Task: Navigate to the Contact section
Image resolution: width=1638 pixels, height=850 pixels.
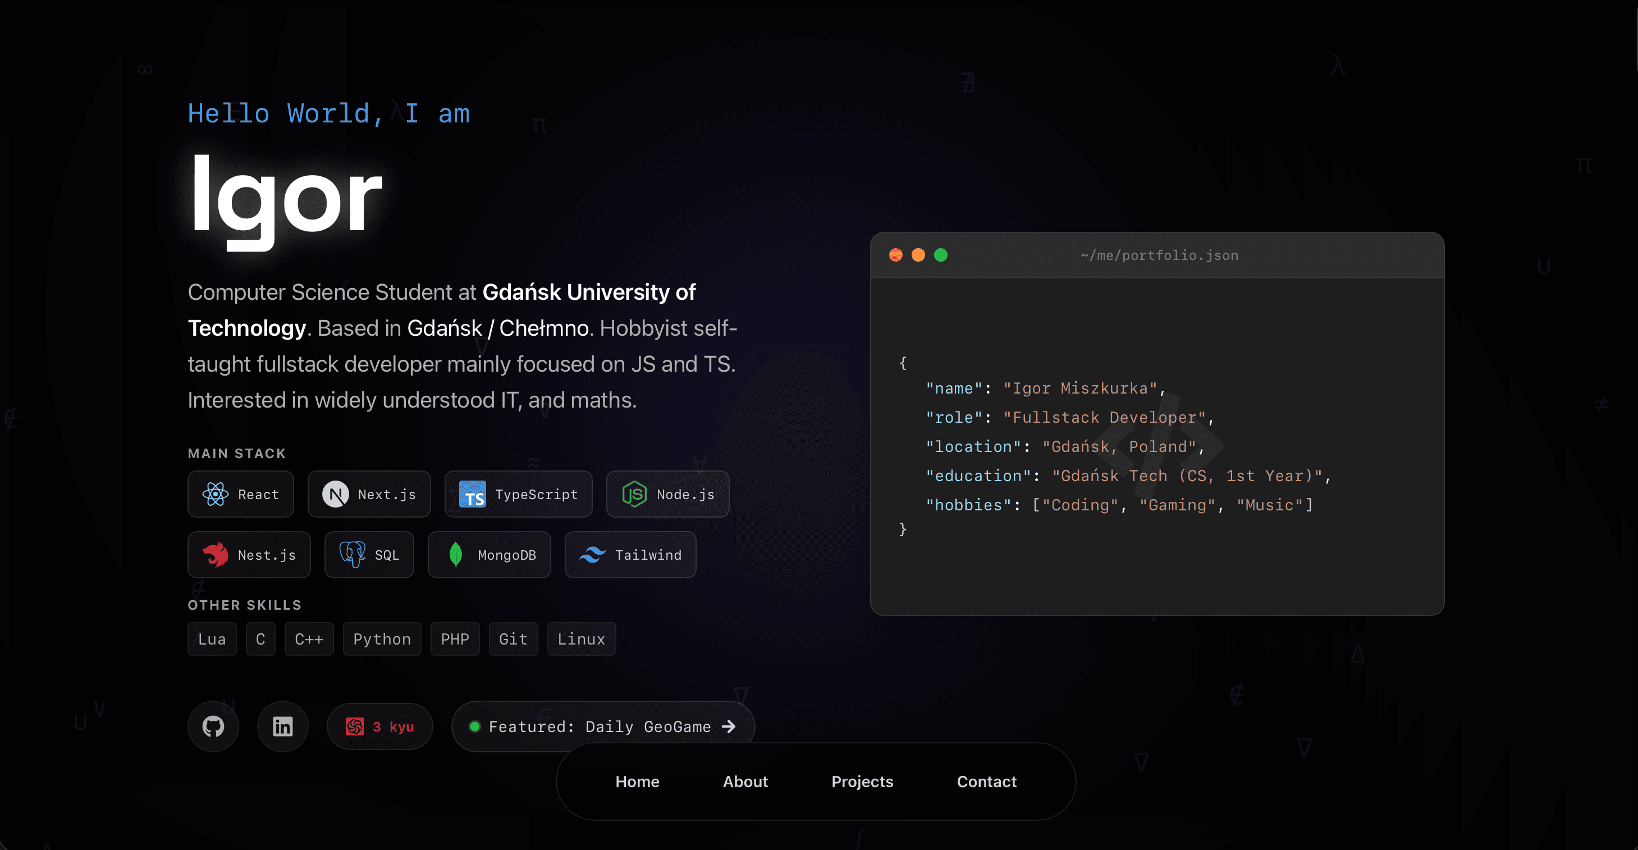Action: coord(986,782)
